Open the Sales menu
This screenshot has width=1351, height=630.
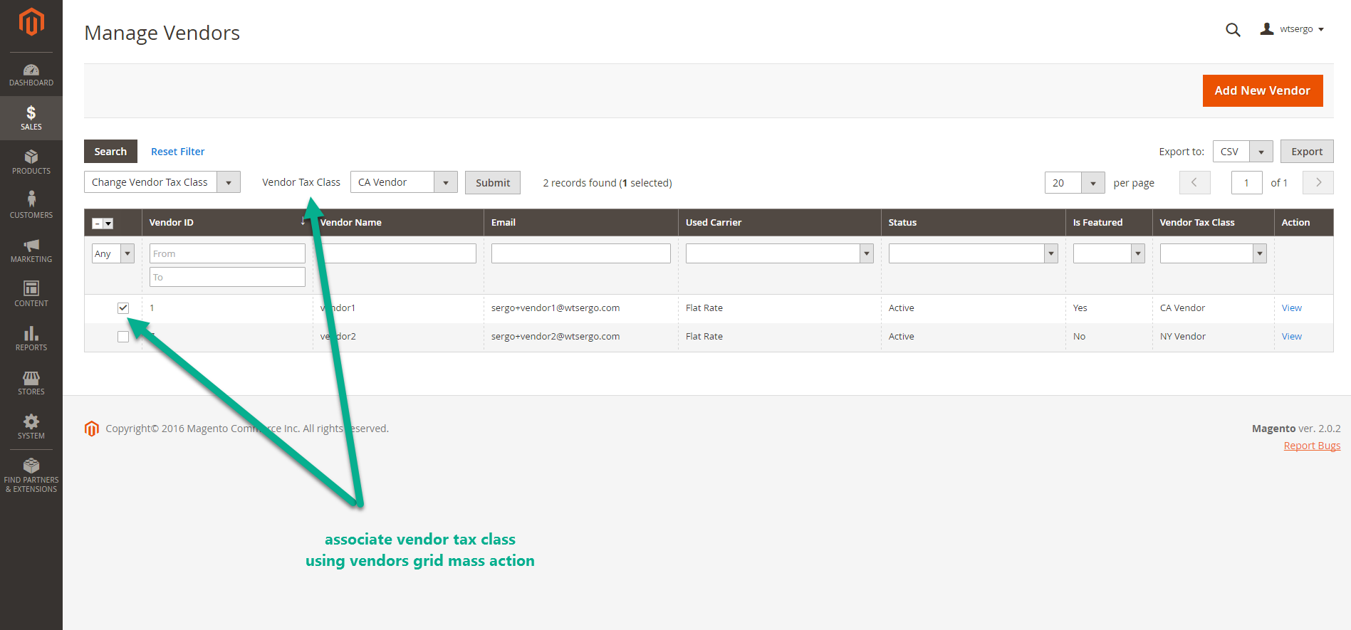coord(31,118)
